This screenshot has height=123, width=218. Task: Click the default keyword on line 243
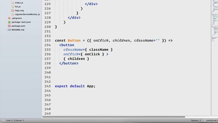point(77,86)
